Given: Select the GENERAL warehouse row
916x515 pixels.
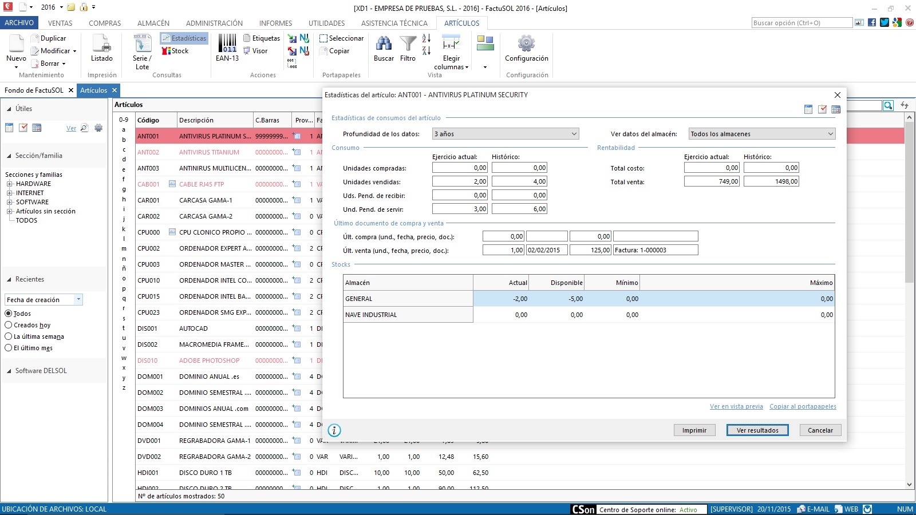Looking at the screenshot, I should (589, 299).
